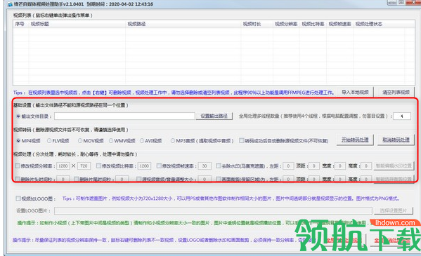Click the watermark 左距 value field
Image resolution: width=421 pixels, height=256 pixels.
tap(288, 166)
